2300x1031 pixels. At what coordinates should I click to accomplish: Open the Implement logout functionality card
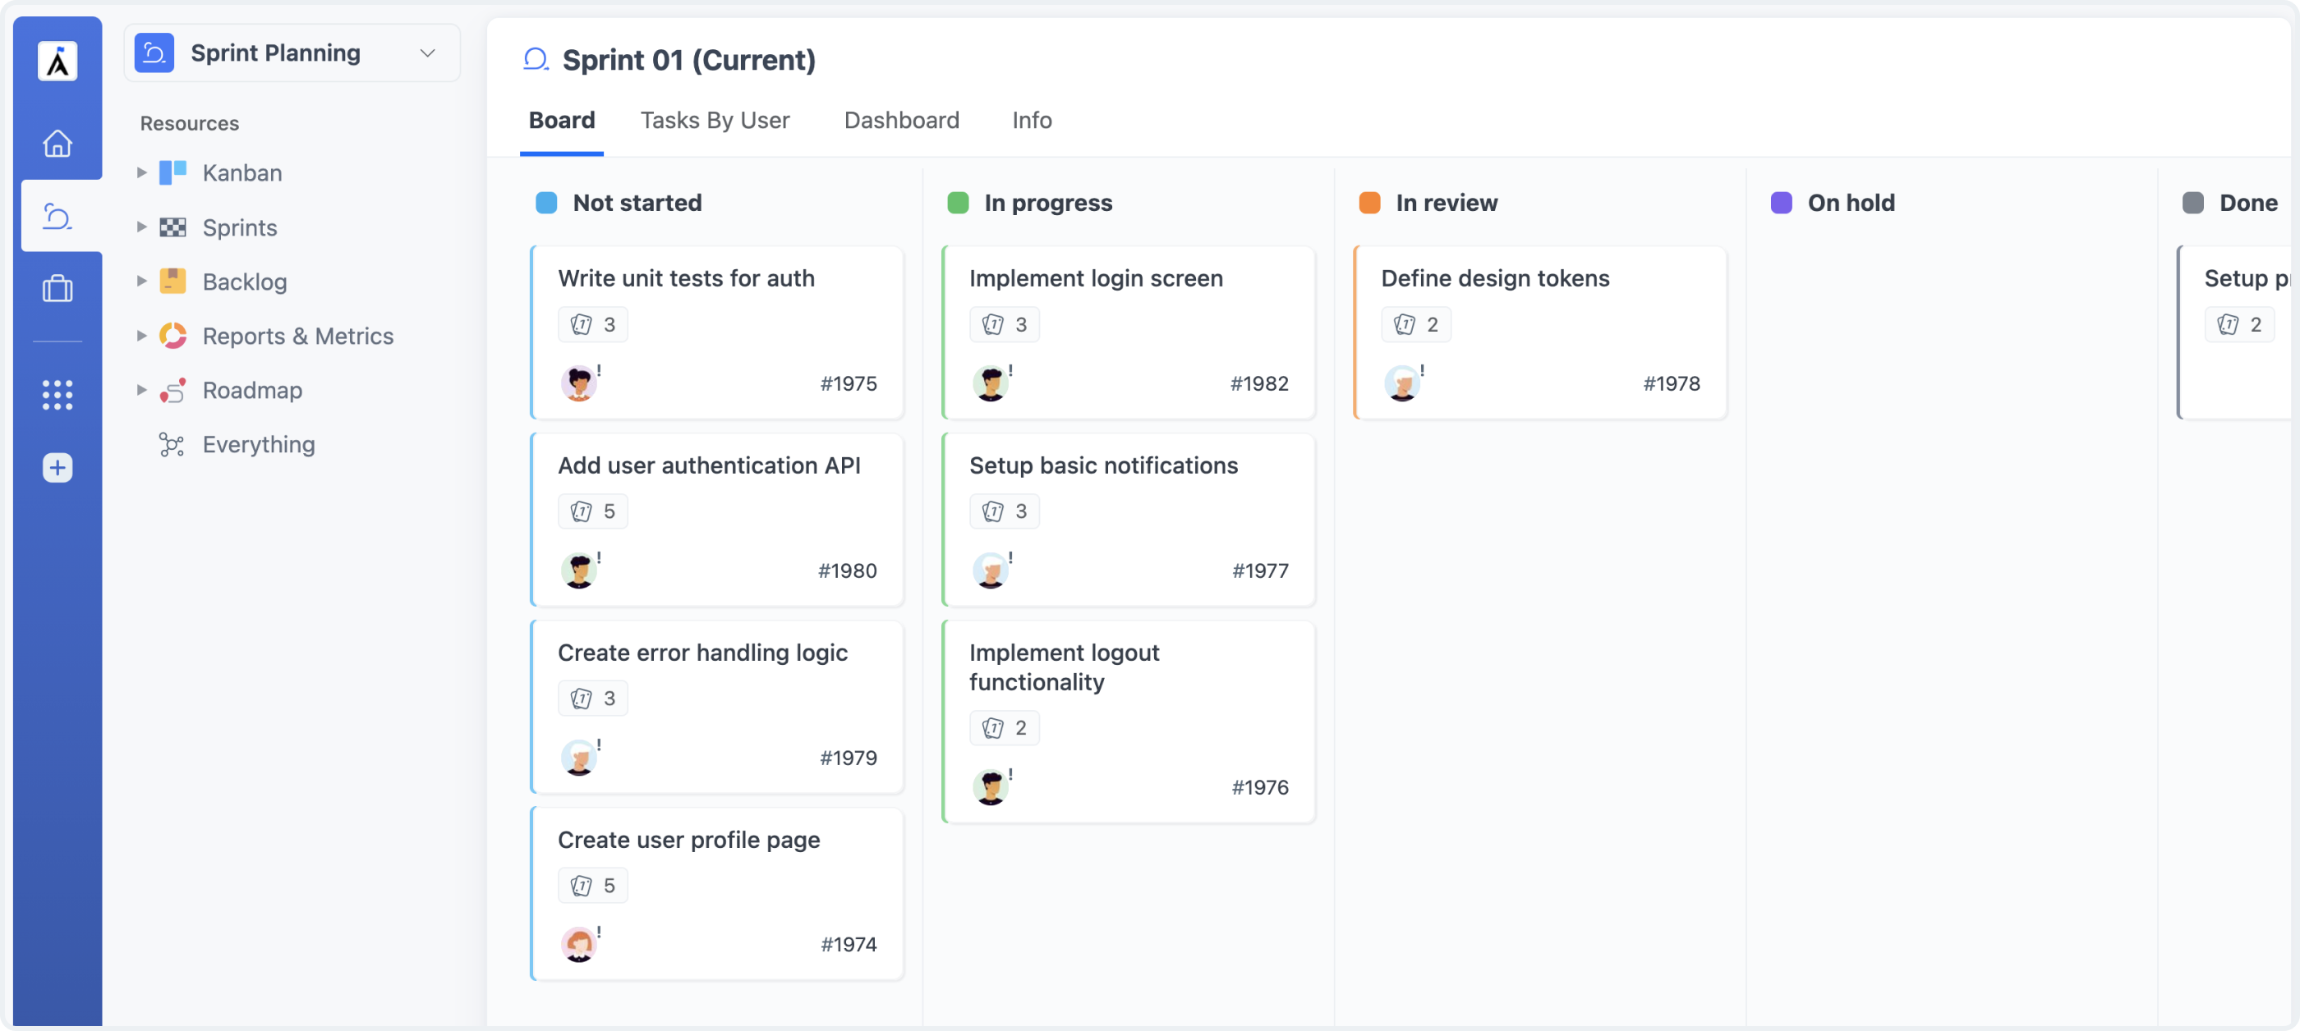pos(1128,721)
